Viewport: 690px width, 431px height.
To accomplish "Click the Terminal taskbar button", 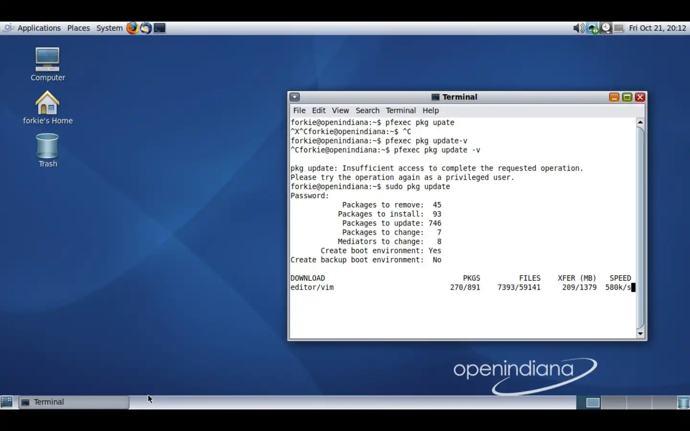I will [x=74, y=402].
